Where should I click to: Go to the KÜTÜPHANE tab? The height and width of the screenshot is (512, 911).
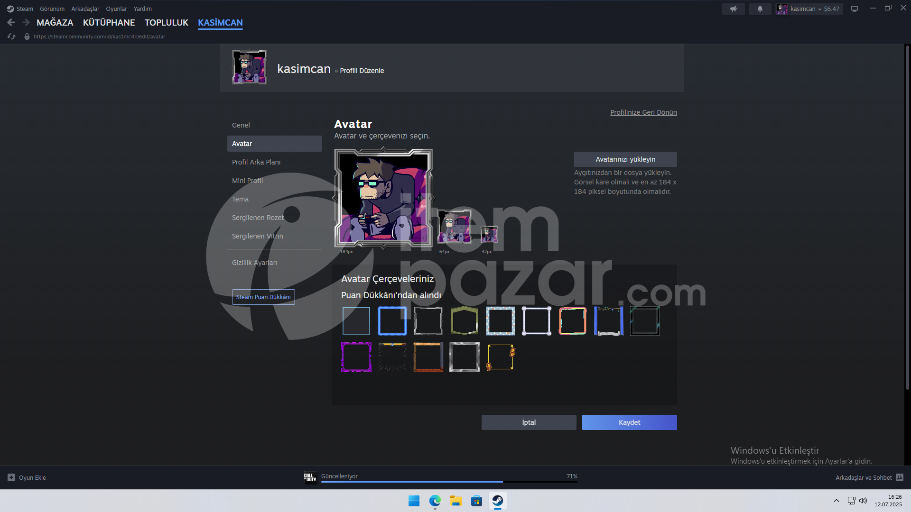[109, 22]
